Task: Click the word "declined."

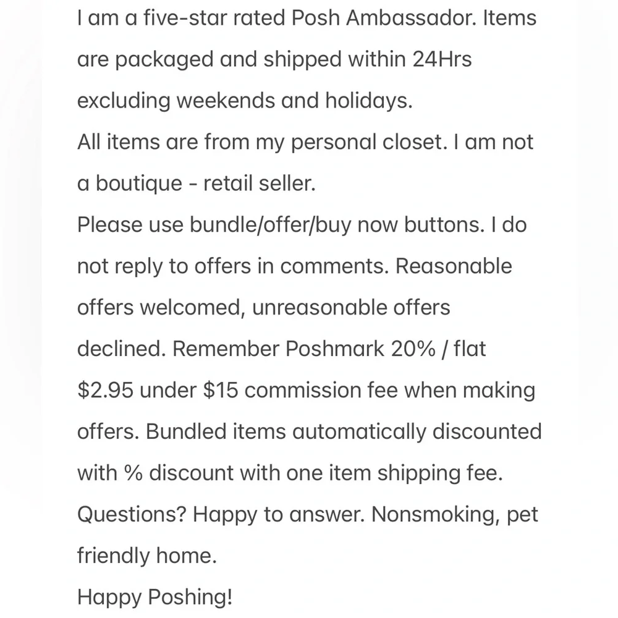Action: pos(121,349)
